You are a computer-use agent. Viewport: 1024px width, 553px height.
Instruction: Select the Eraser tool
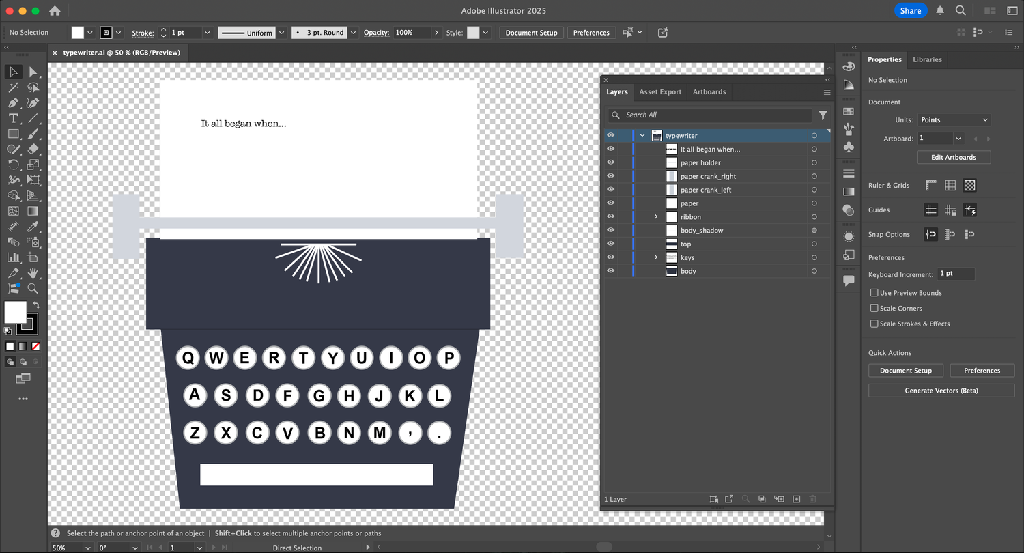pyautogui.click(x=33, y=150)
